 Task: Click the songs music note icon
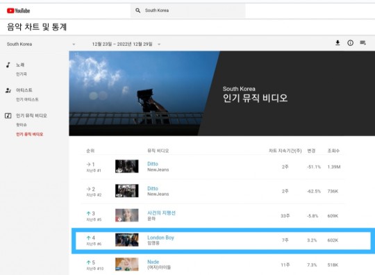(x=8, y=65)
